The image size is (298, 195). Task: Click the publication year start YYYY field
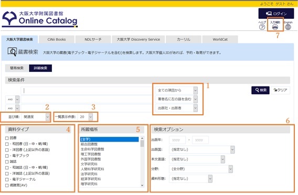click(x=177, y=140)
